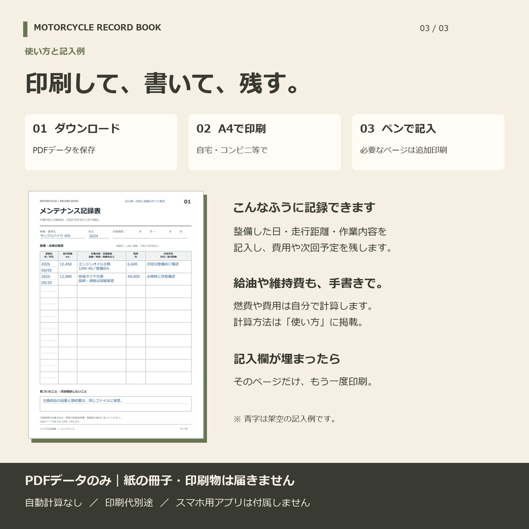Click the "01 / 05" footer on sample sheet
The height and width of the screenshot is (529, 529).
pos(184,429)
